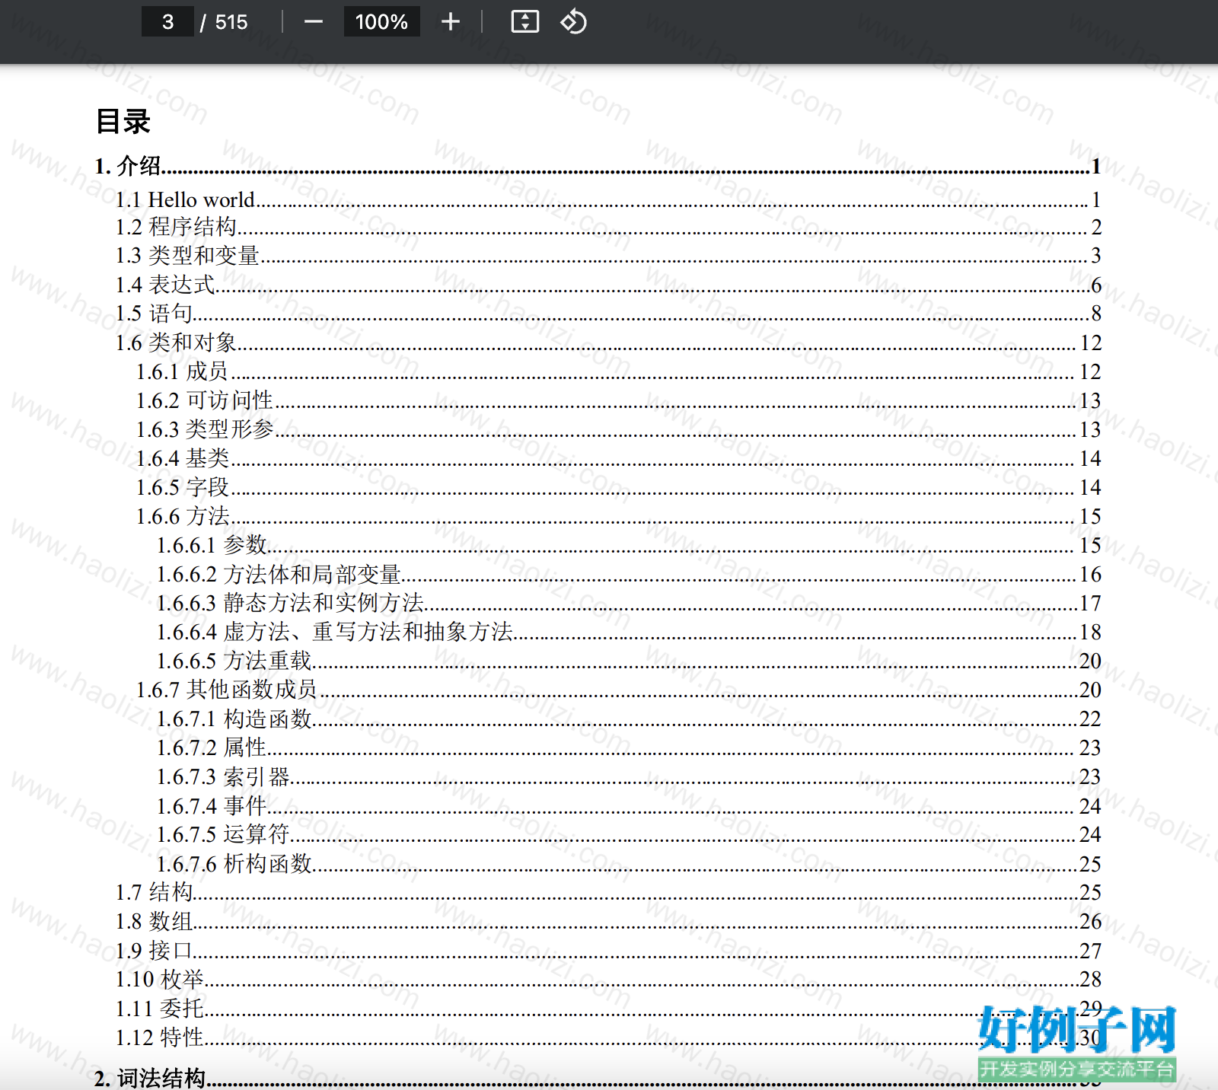This screenshot has height=1090, width=1218.
Task: Jump to section 1.8 数组
Action: click(608, 921)
